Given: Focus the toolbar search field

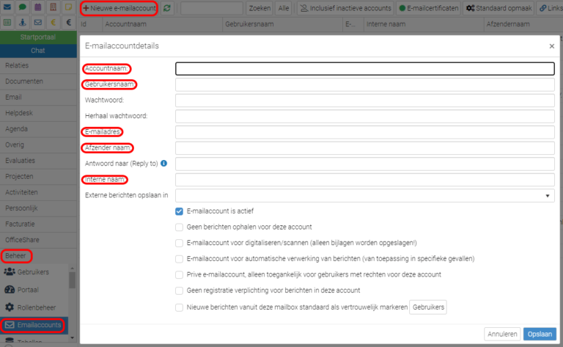Looking at the screenshot, I should point(212,8).
